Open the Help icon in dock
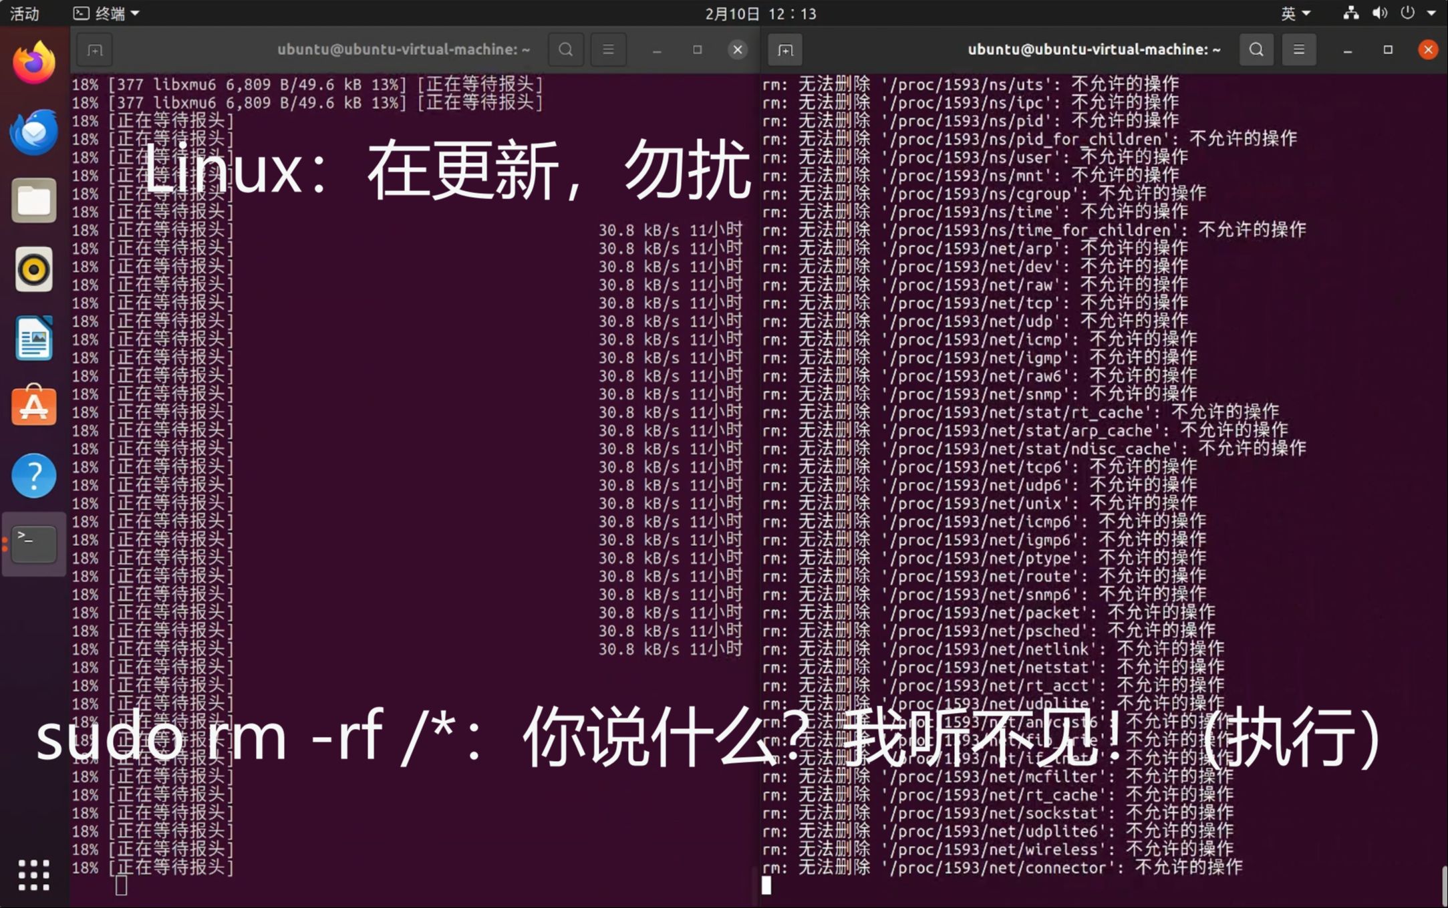This screenshot has height=908, width=1448. pos(34,476)
